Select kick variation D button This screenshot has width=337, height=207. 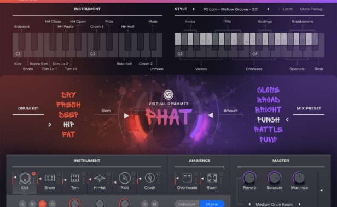tap(52, 204)
